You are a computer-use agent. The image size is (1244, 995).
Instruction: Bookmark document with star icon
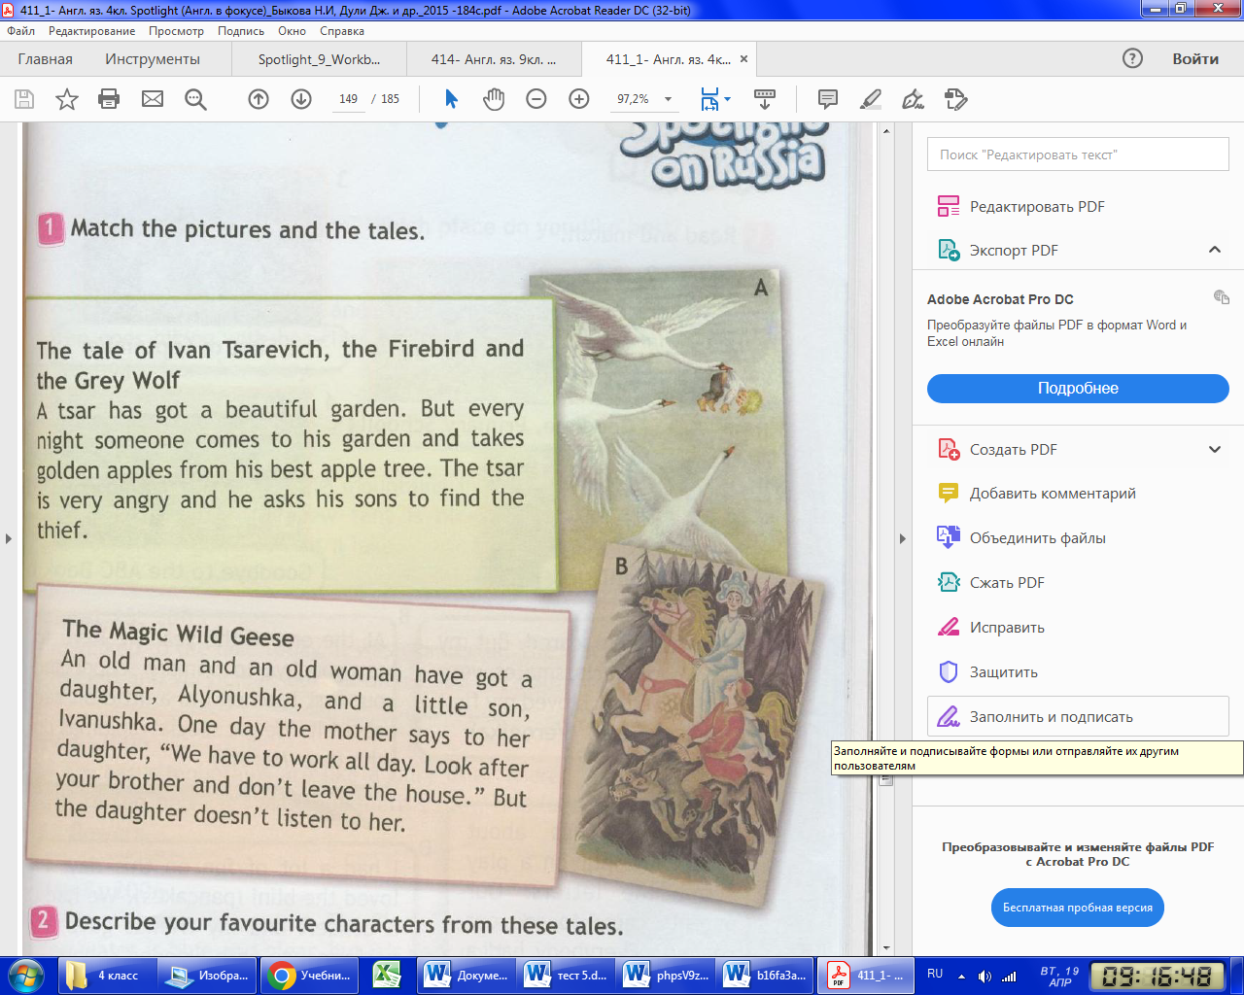tap(67, 99)
